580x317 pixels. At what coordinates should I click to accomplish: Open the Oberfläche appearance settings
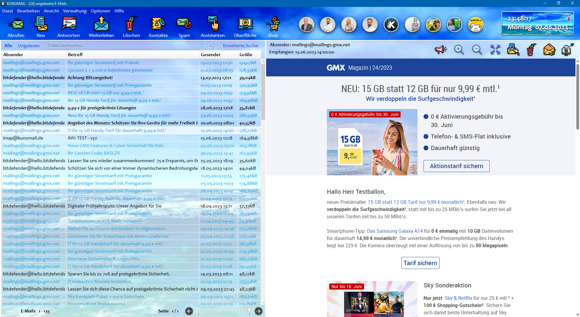click(245, 24)
